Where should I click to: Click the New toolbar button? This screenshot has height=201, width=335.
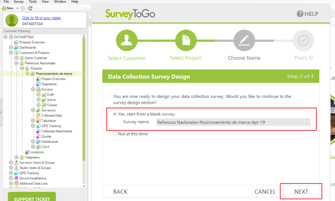[8, 8]
